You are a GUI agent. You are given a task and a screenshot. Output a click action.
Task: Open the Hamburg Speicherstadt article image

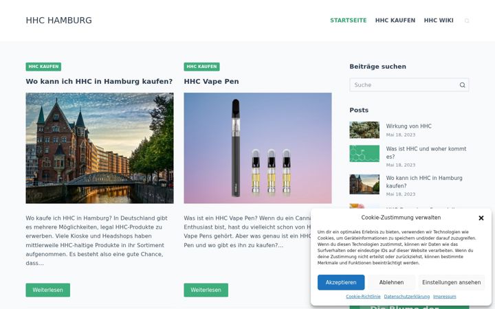(x=100, y=148)
